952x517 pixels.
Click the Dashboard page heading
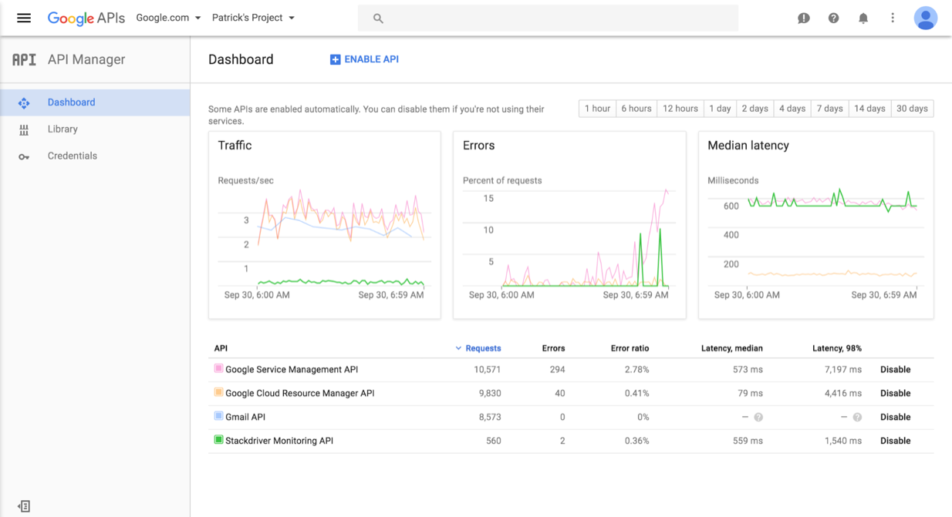(241, 59)
